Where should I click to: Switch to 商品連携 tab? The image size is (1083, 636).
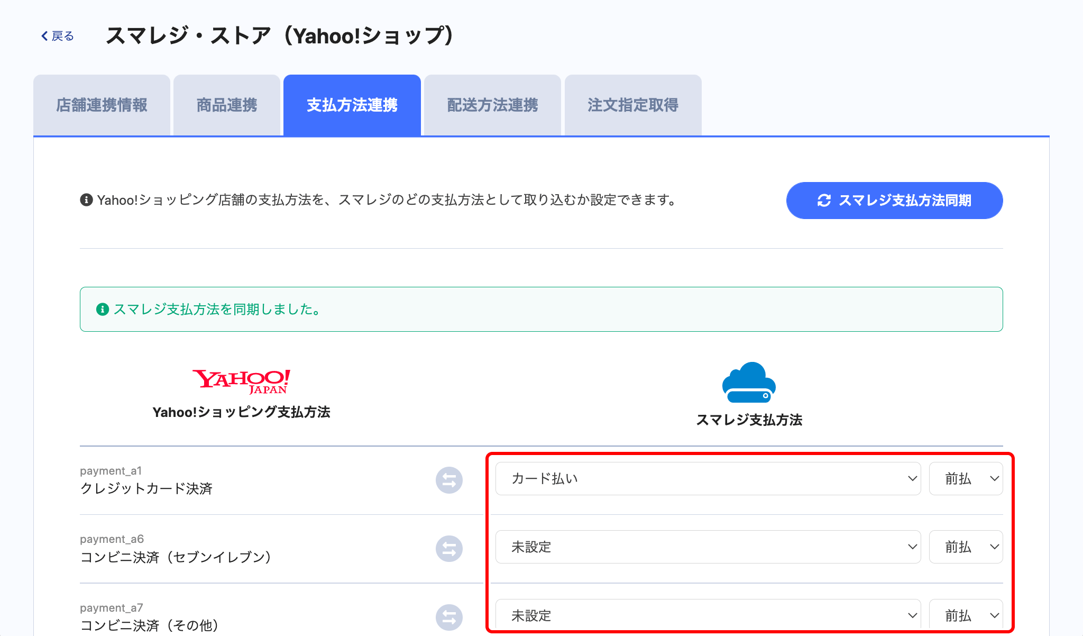click(x=226, y=105)
